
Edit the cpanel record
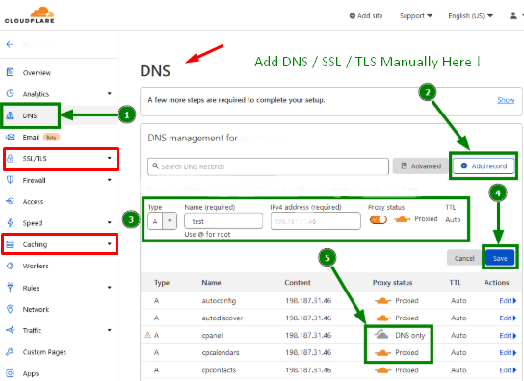(508, 335)
